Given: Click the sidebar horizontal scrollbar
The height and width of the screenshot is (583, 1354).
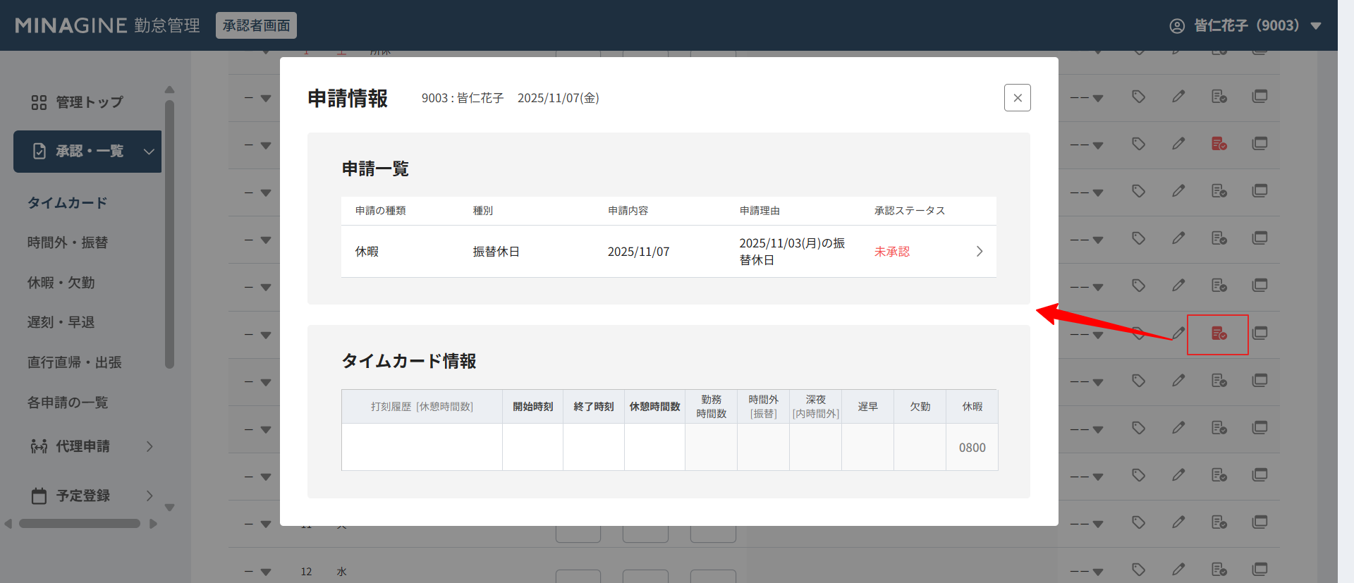Looking at the screenshot, I should point(79,524).
